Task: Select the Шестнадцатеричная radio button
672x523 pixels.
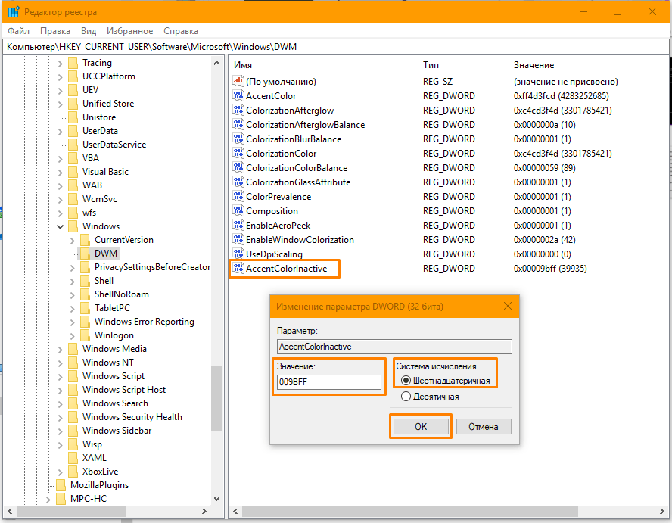Action: pos(406,381)
